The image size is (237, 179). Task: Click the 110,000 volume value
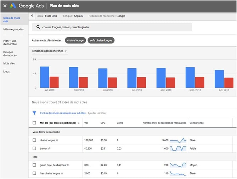tap(89, 140)
